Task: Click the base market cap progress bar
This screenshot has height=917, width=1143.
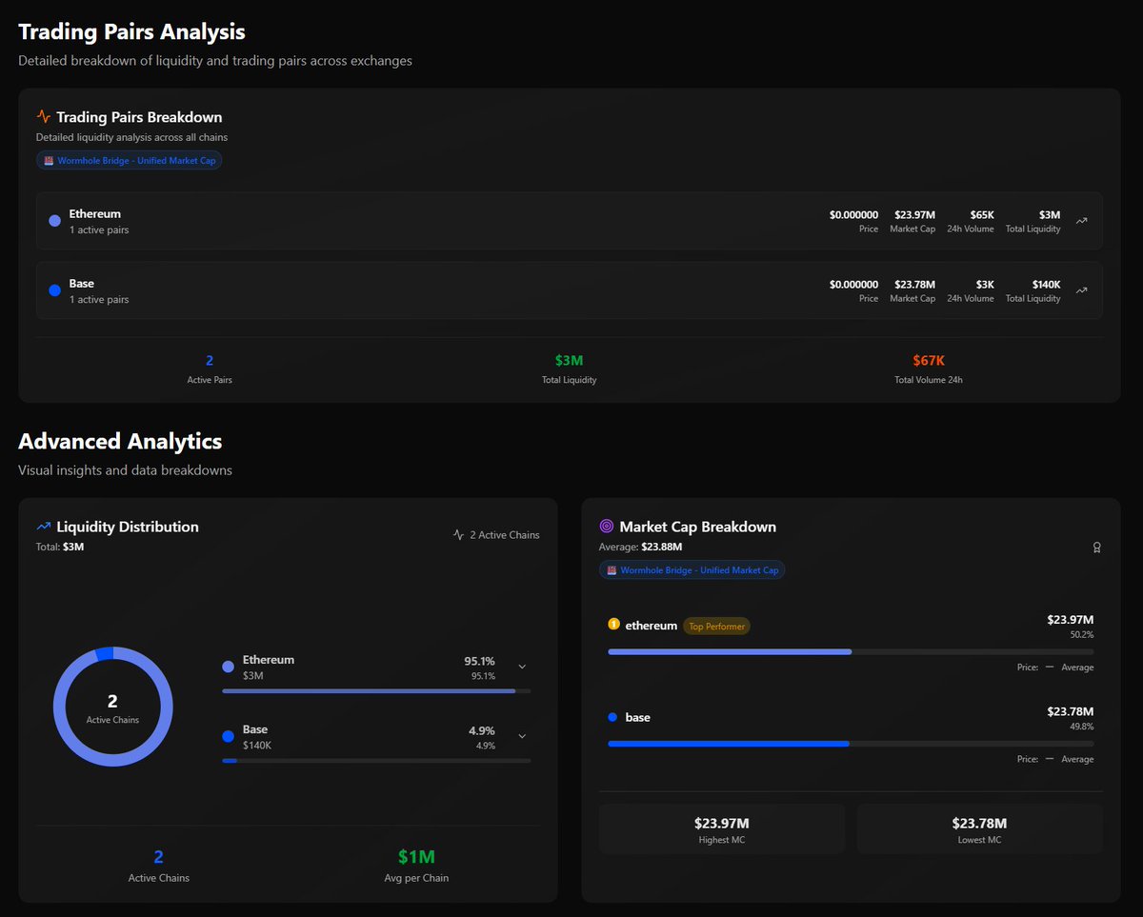Action: [x=851, y=743]
